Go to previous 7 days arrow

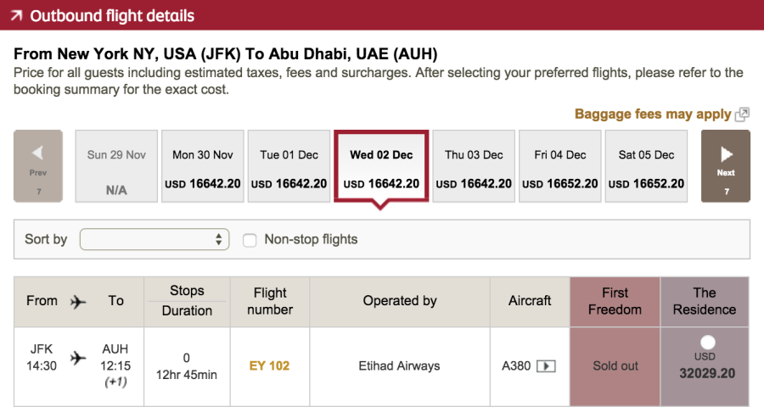[x=38, y=165]
